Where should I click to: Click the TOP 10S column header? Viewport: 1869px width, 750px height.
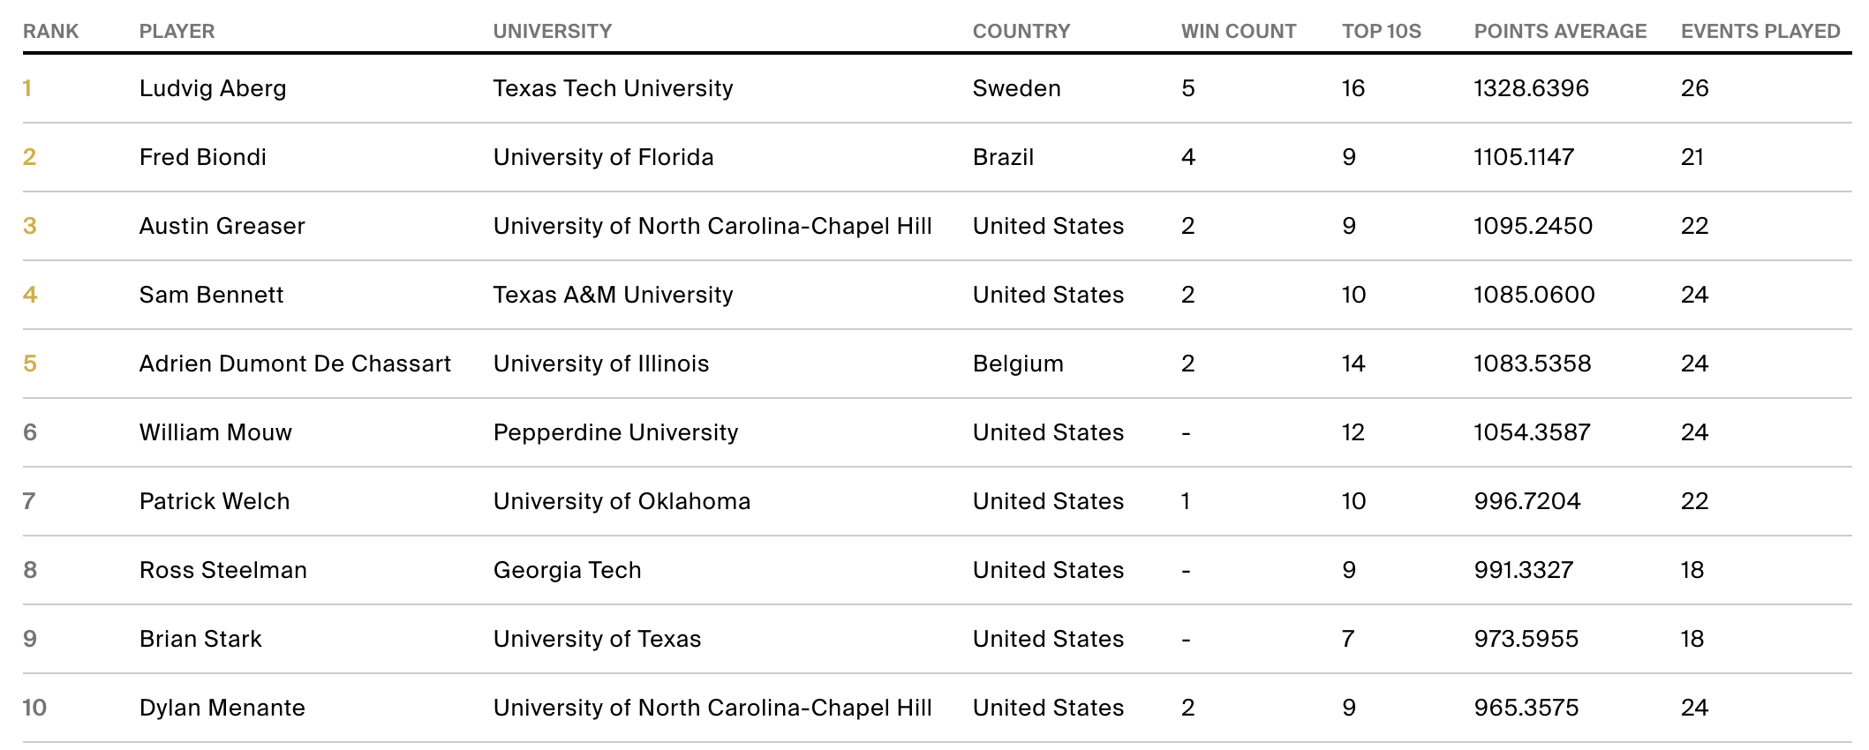tap(1381, 32)
